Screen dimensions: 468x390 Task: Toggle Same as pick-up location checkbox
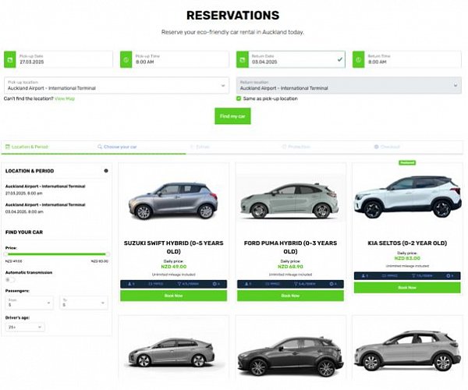pyautogui.click(x=239, y=98)
